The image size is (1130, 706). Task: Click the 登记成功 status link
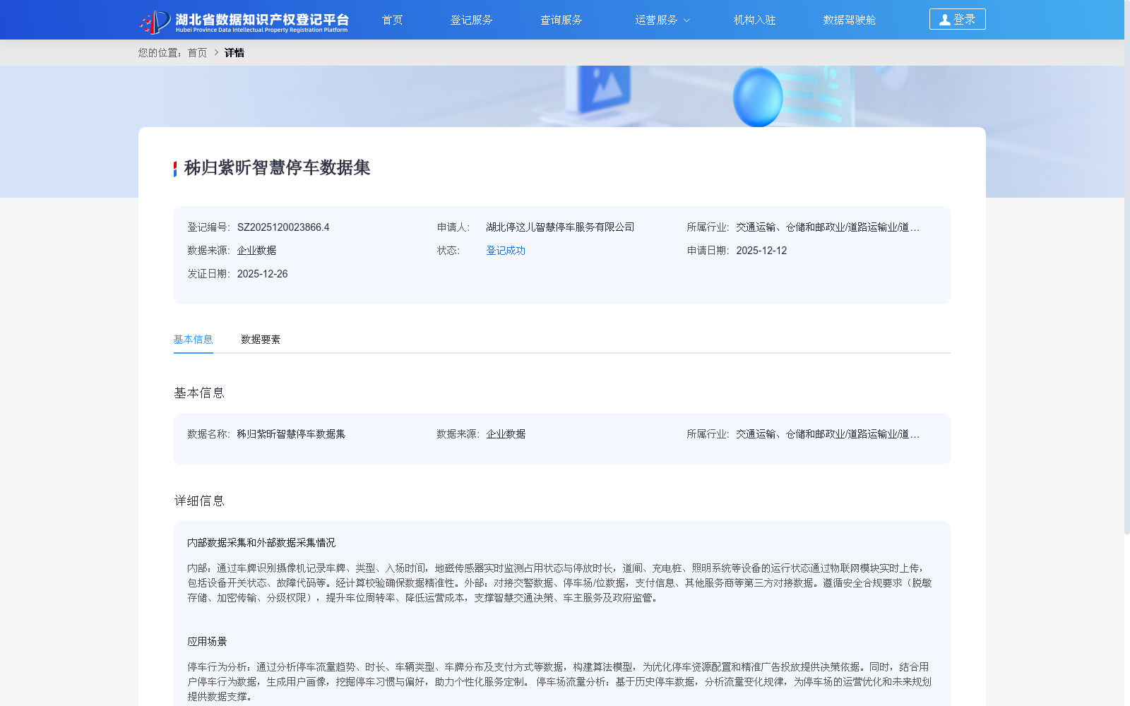[x=506, y=251]
